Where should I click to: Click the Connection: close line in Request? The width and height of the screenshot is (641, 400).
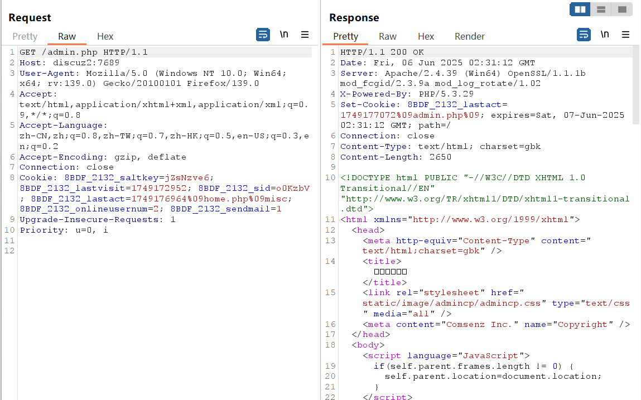click(x=66, y=167)
